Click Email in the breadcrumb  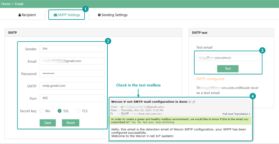(19, 4)
